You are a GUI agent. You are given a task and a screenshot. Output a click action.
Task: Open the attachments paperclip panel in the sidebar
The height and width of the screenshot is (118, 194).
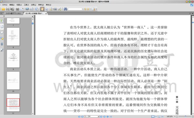coord(2,44)
